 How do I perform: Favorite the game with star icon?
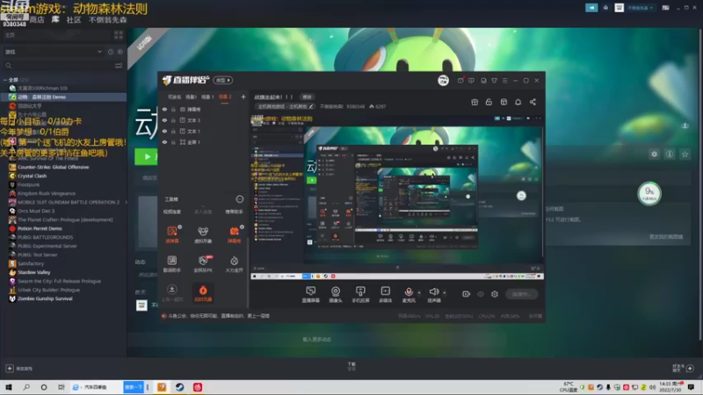tap(685, 154)
